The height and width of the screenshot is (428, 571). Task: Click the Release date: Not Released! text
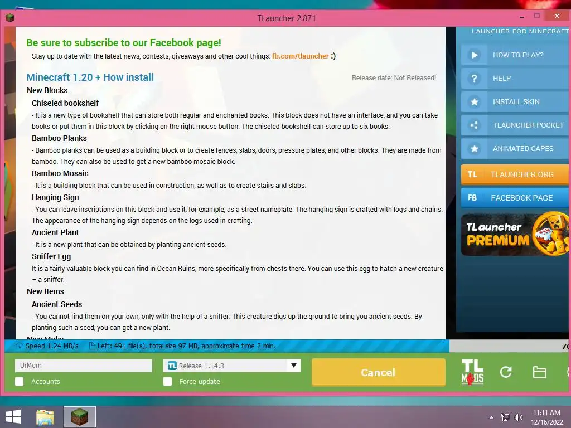point(394,78)
